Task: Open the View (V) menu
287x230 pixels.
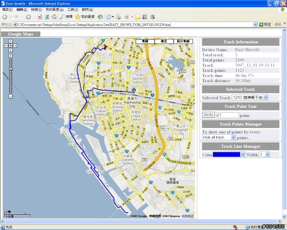Action: [x=36, y=9]
